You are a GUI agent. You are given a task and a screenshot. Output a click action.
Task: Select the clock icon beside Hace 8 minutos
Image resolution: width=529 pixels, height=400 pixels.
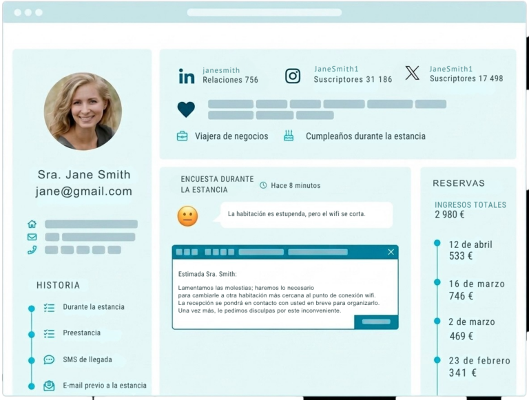263,185
